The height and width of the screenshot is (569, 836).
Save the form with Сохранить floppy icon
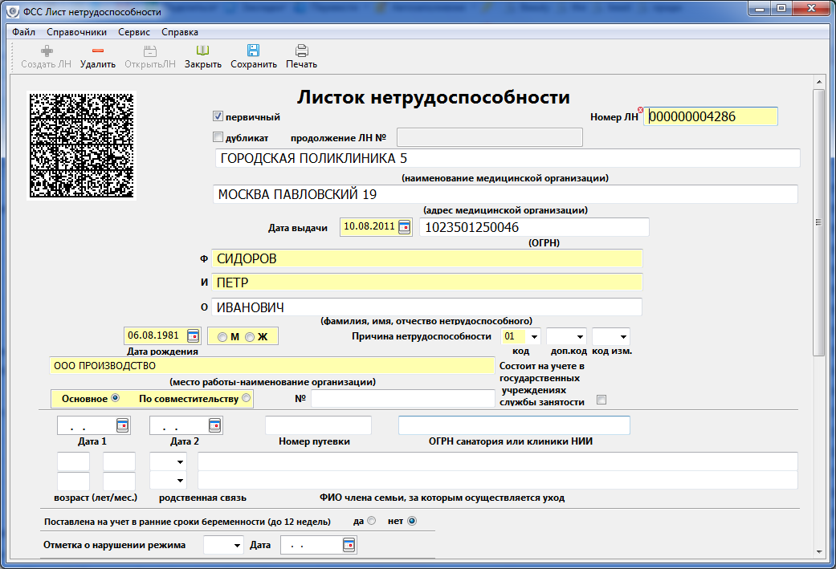(x=253, y=51)
